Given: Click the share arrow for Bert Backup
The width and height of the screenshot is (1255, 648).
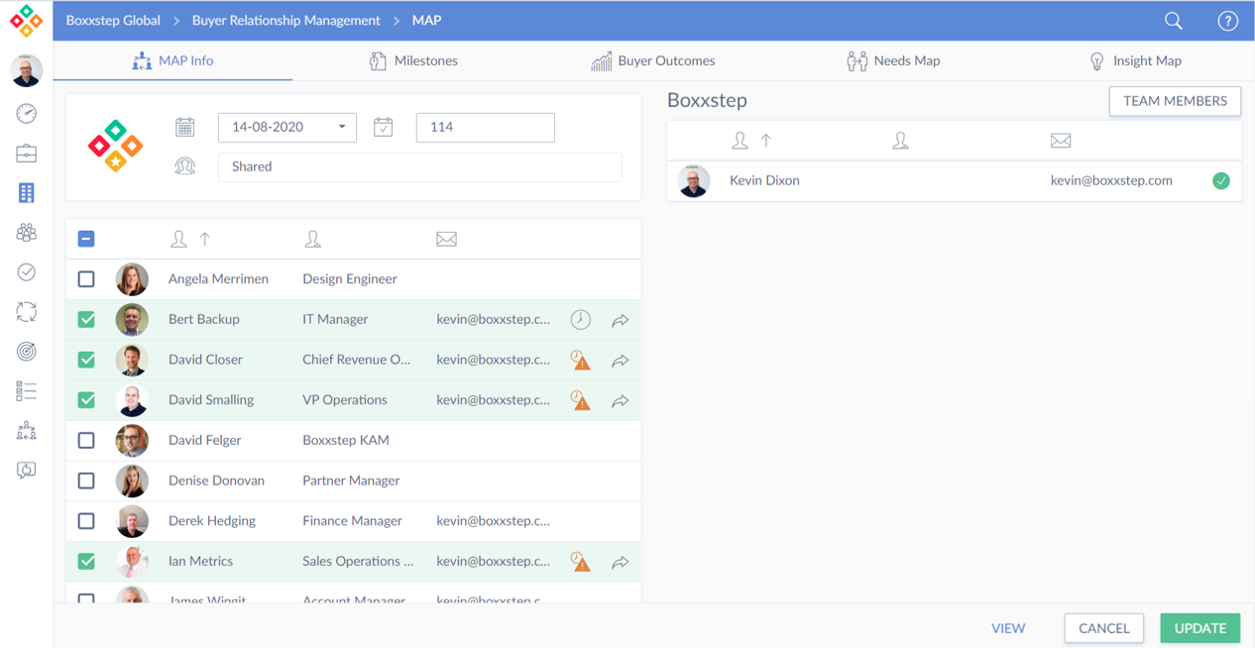Looking at the screenshot, I should point(621,320).
